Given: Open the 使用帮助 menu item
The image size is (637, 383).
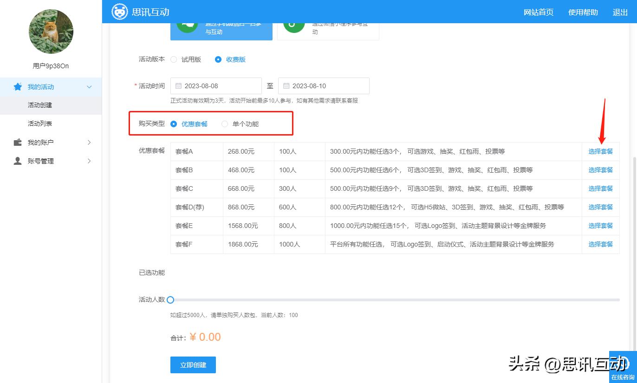Looking at the screenshot, I should click(583, 12).
